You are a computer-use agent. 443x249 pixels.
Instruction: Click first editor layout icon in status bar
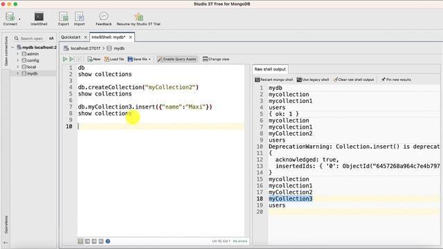(80, 241)
